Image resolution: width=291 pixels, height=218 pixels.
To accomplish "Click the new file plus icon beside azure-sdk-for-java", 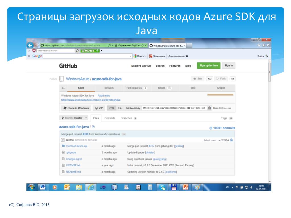I will pos(93,127).
